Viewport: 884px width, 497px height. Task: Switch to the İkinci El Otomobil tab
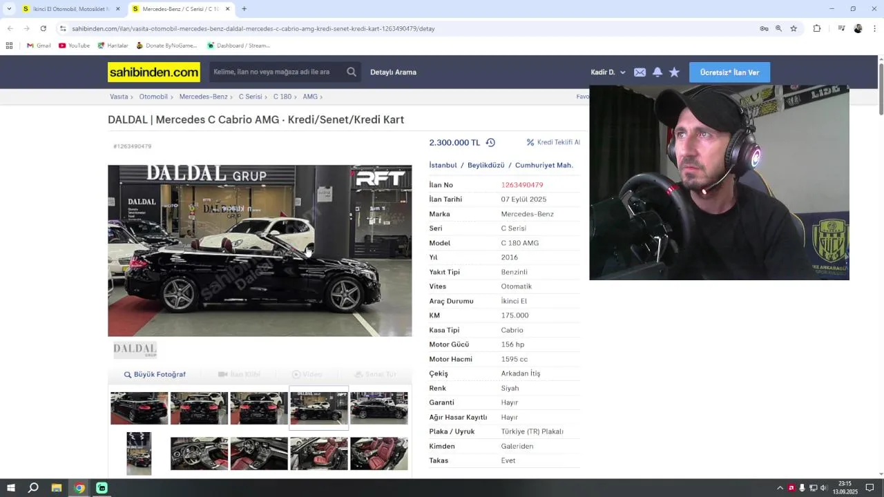click(x=70, y=9)
